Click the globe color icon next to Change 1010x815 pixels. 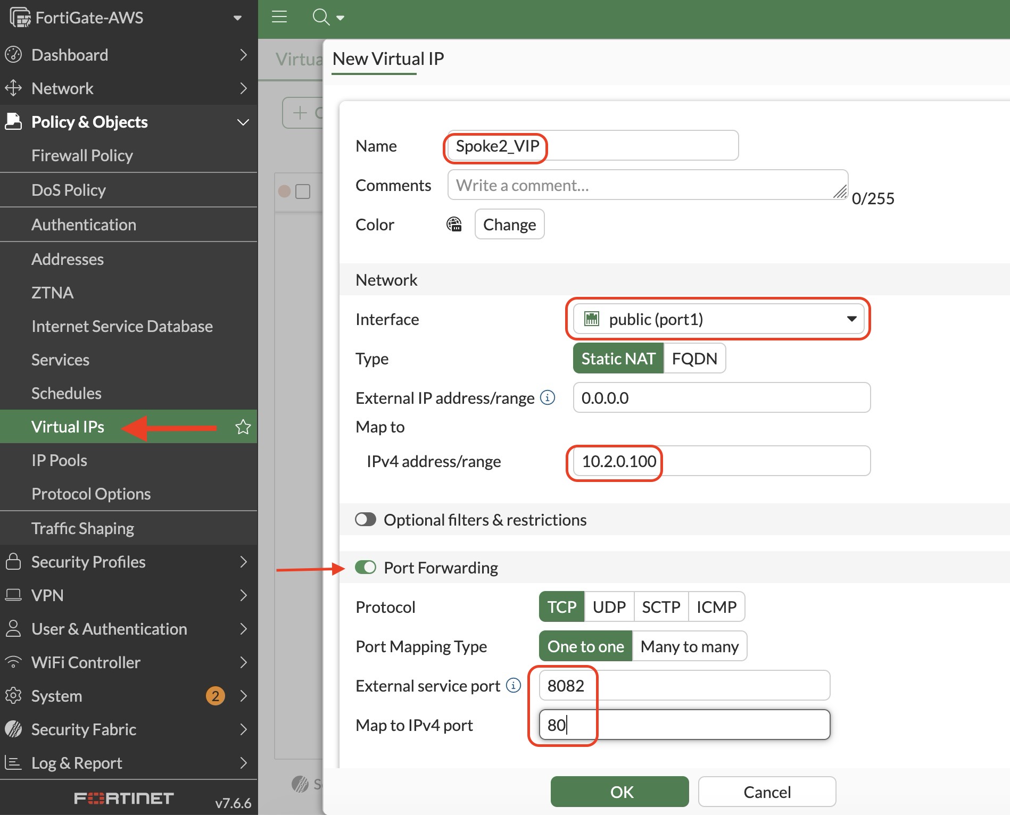pyautogui.click(x=454, y=224)
